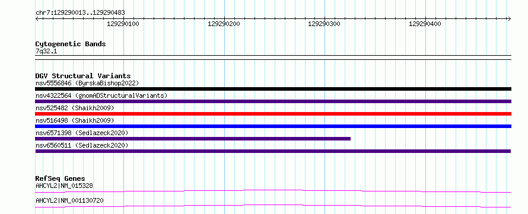Viewport: 528px width, 214px height.
Task: Open nsv525482 (Shaikh2009) variant label
Action: click(75, 108)
